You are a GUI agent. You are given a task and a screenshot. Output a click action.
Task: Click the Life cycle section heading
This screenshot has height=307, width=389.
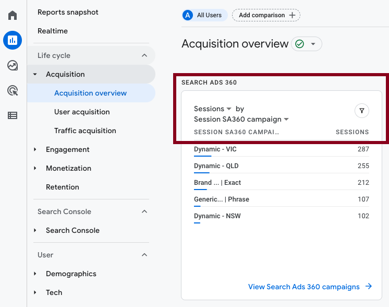coord(54,55)
